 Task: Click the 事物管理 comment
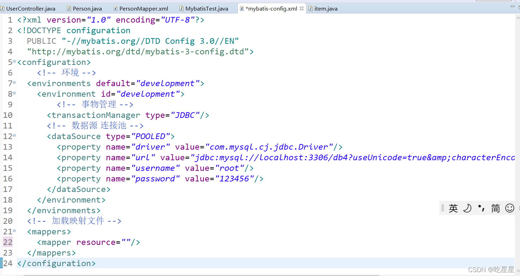(x=95, y=104)
